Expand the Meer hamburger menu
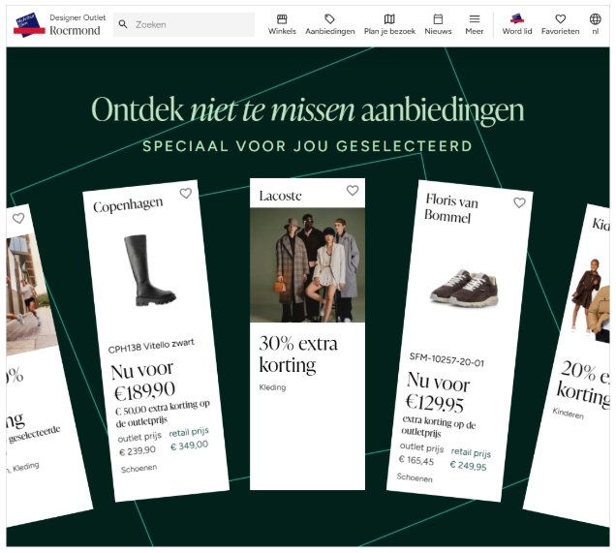The width and height of the screenshot is (616, 553). click(475, 24)
